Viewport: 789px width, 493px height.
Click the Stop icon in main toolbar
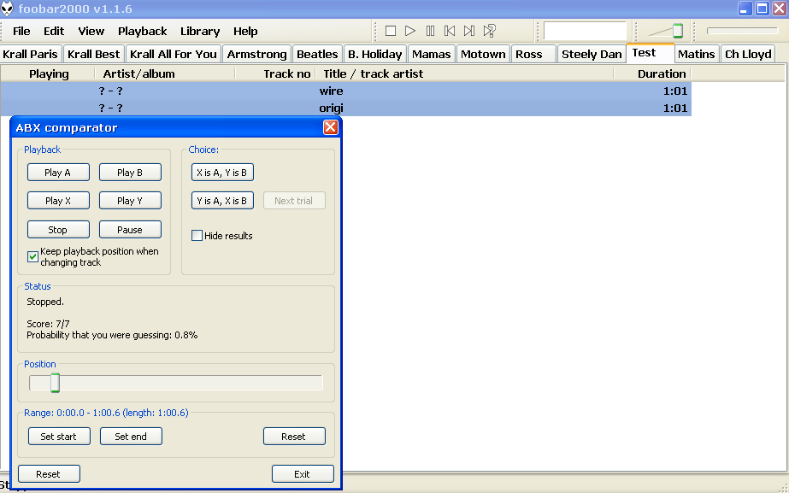pyautogui.click(x=391, y=32)
